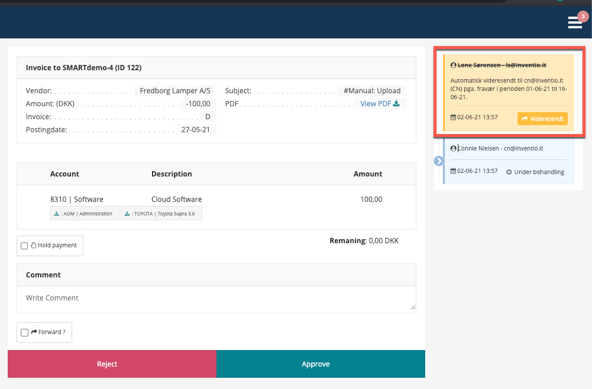The width and height of the screenshot is (592, 389).
Task: Click the forward arrow icon beside Forward ?
Action: [x=34, y=332]
